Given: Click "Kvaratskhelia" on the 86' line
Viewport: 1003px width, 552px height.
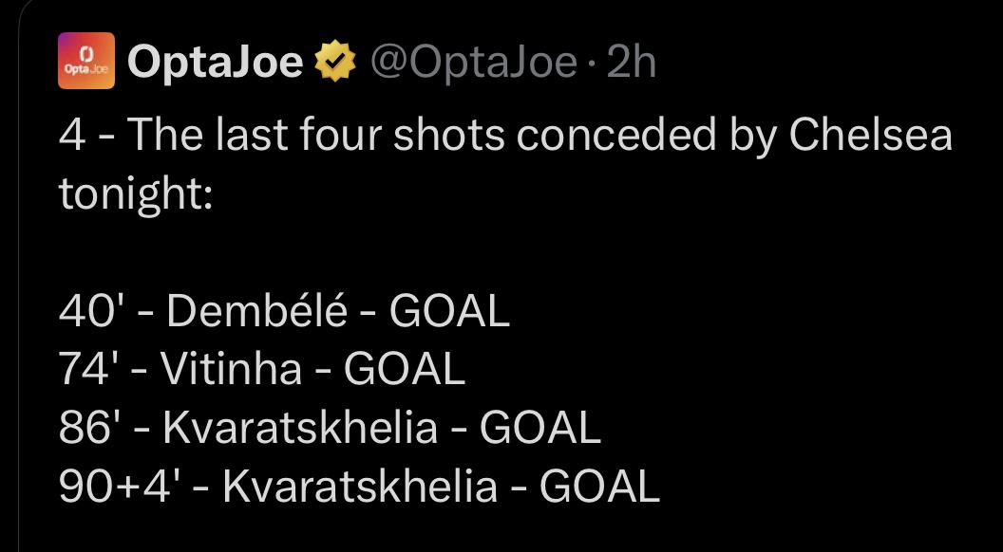Looking at the screenshot, I should tap(300, 429).
